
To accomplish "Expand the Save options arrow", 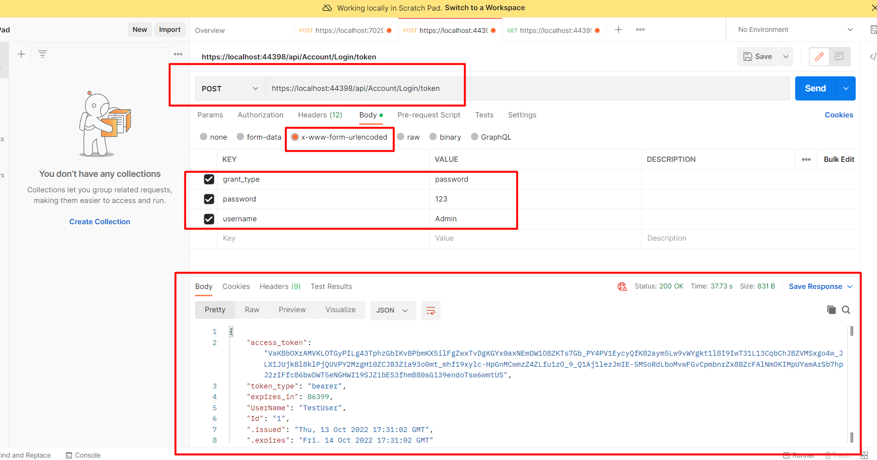I will [x=786, y=57].
